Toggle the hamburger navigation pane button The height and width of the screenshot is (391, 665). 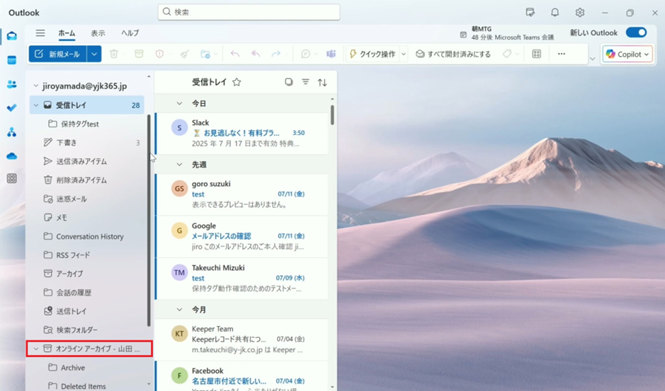(x=40, y=33)
